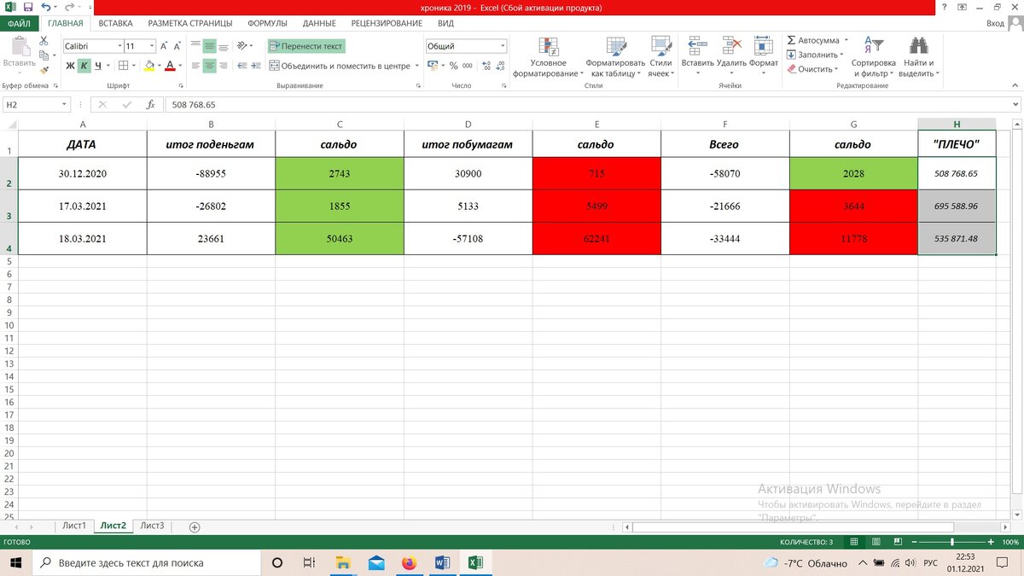Click the increase indent icon
The width and height of the screenshot is (1024, 576).
[258, 66]
